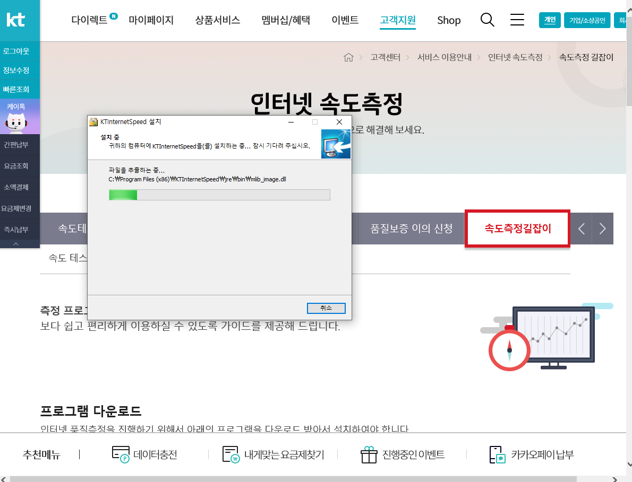Viewport: 632px width, 482px height.
Task: Minimize the KTInternetSpeed installer window
Action: coord(291,122)
